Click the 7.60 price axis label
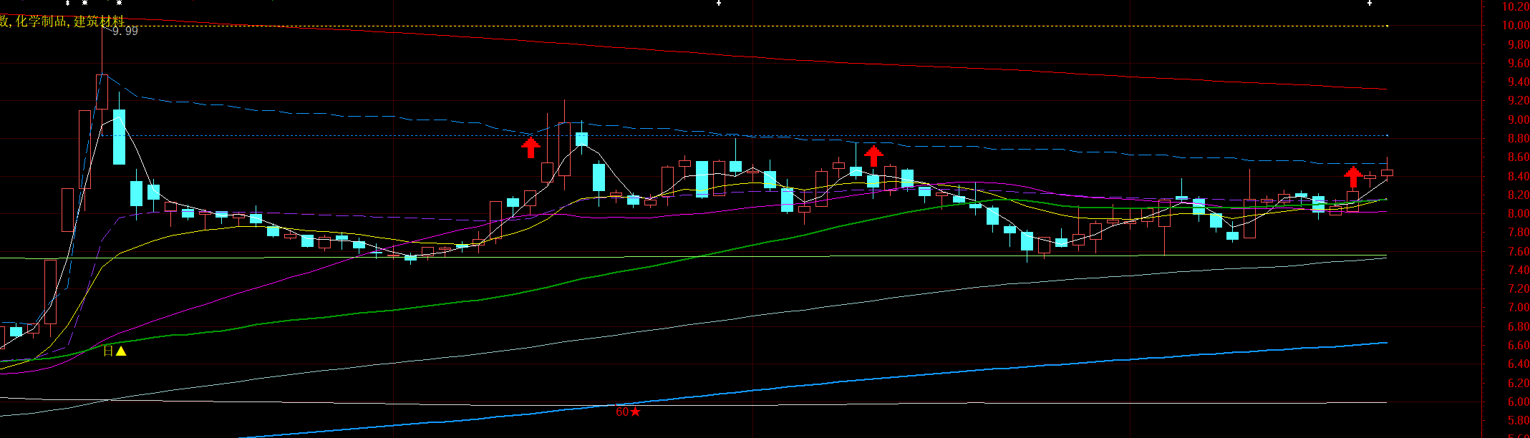This screenshot has width=1530, height=438. (x=1518, y=251)
